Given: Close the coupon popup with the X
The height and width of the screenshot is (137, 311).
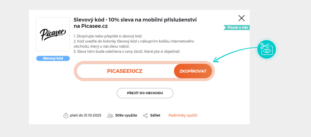Looking at the screenshot, I should [x=241, y=18].
